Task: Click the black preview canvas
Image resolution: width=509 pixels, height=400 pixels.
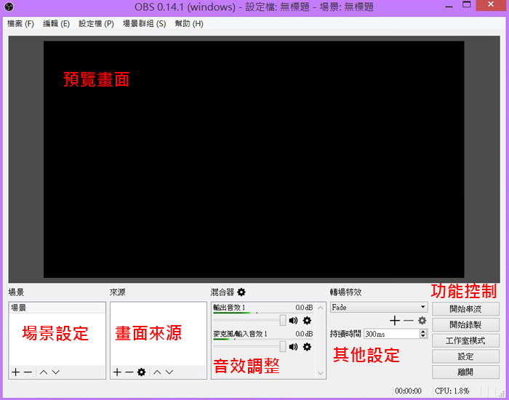Action: [x=254, y=159]
